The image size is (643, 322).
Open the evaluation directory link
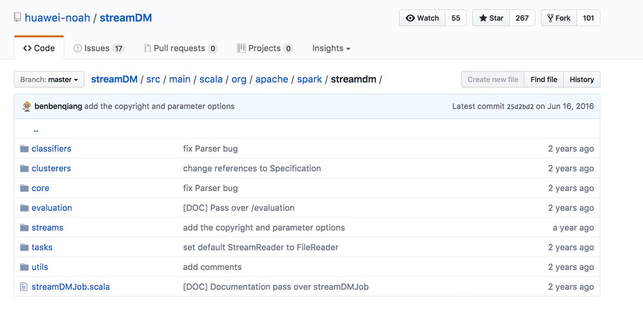[x=52, y=208]
